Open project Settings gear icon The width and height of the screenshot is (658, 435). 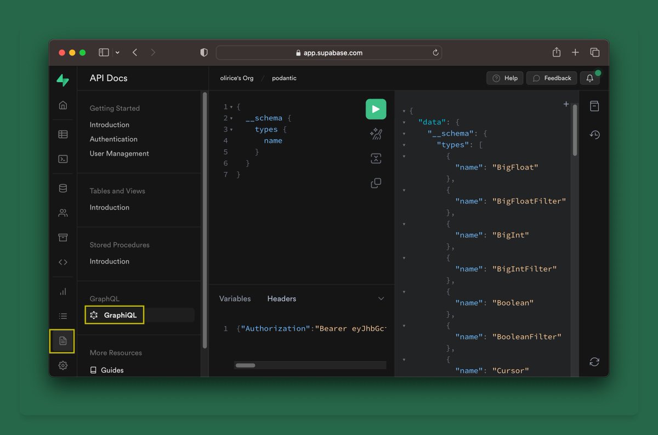coord(63,365)
